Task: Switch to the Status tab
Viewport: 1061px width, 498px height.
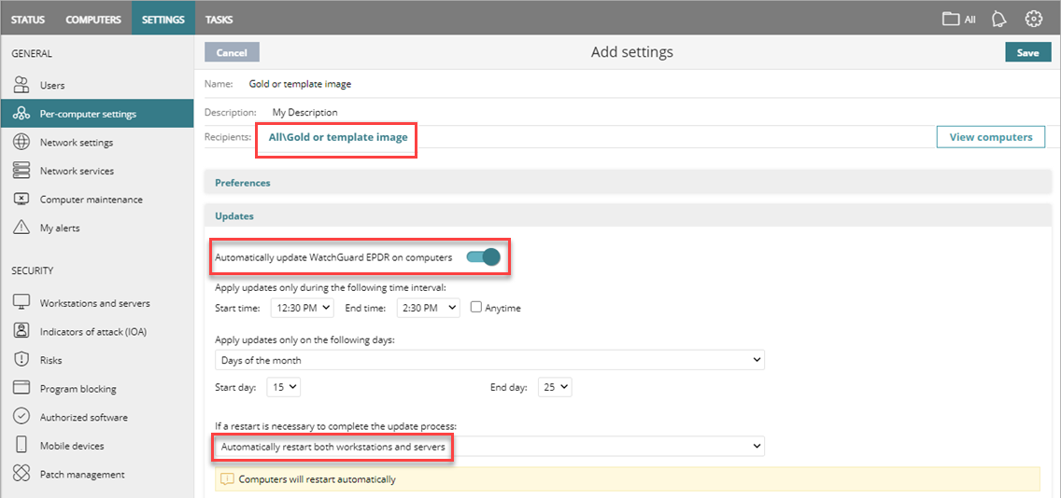Action: tap(28, 20)
